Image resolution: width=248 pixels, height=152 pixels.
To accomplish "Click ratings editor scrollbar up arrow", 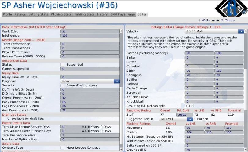I will 246,31.
